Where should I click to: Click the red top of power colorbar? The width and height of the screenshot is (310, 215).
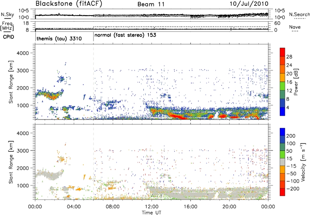(282, 52)
